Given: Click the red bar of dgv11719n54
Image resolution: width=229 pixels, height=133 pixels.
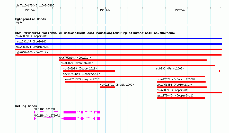Looking at the screenshot, I should (134, 76).
